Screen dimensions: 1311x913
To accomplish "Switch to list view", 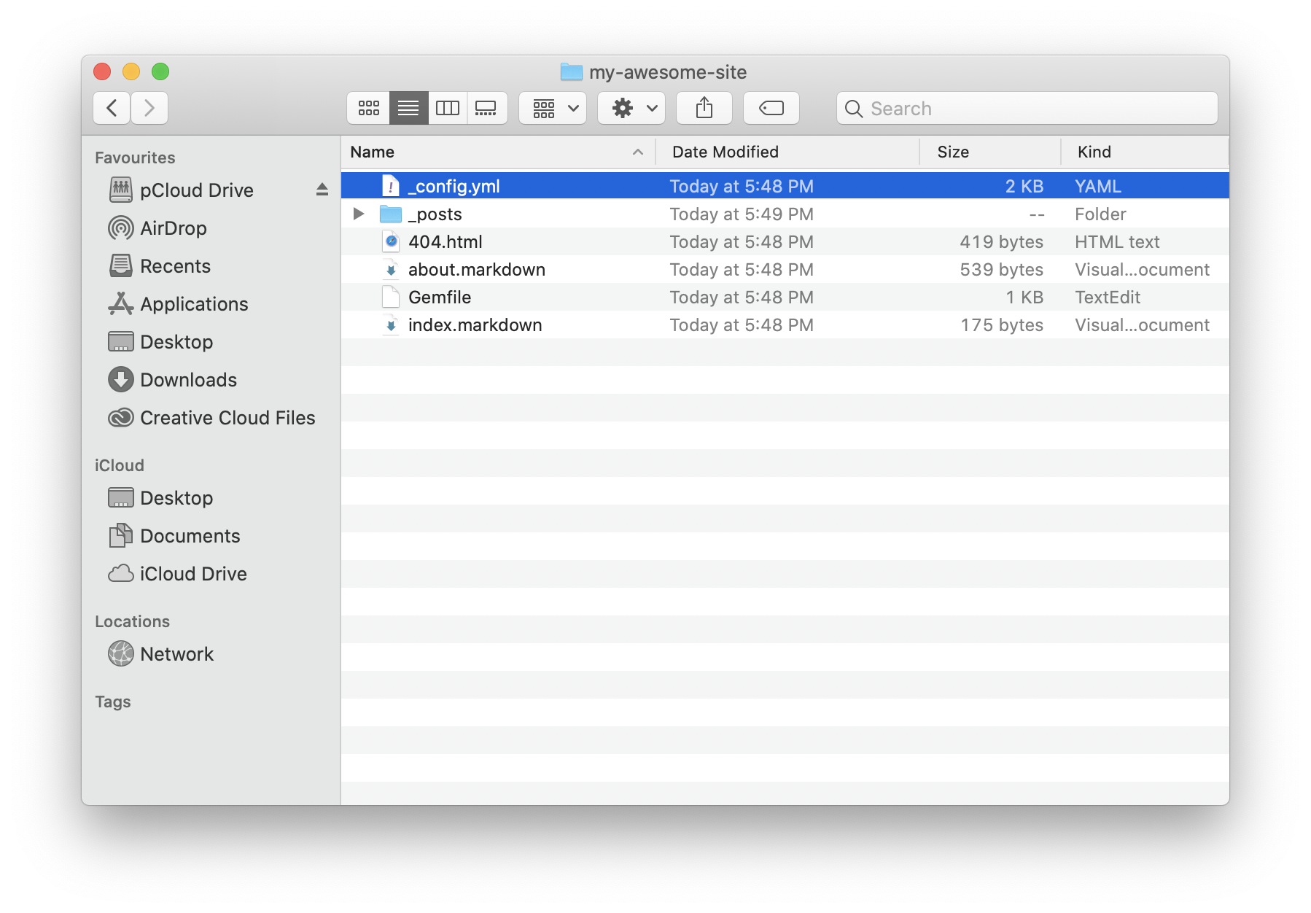I will [408, 109].
